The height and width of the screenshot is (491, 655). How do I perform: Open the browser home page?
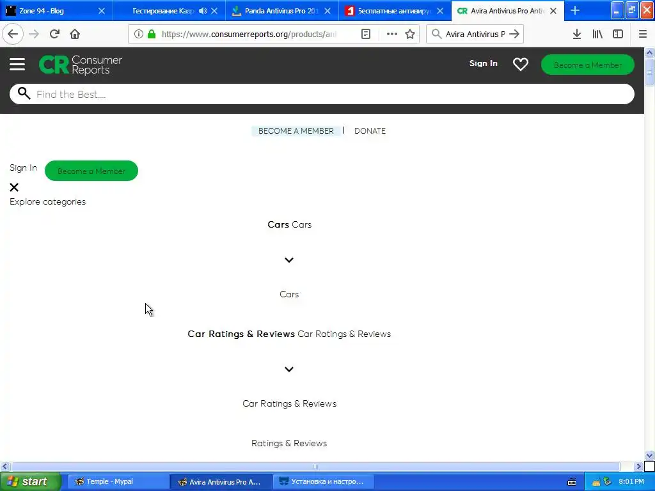(75, 34)
